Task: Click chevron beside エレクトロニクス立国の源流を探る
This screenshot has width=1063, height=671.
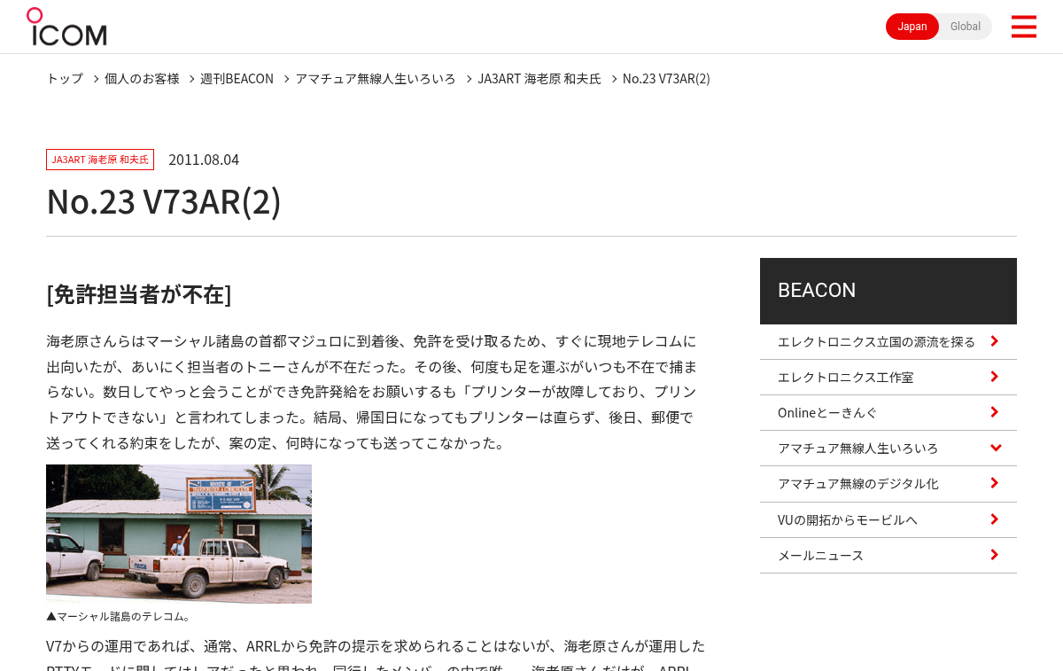Action: 995,341
